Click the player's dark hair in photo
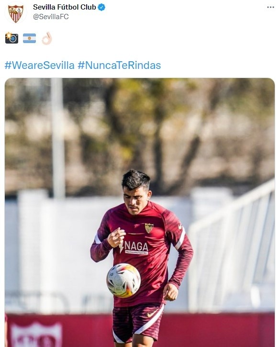Viewport: 280px width, 347px height. 135,179
